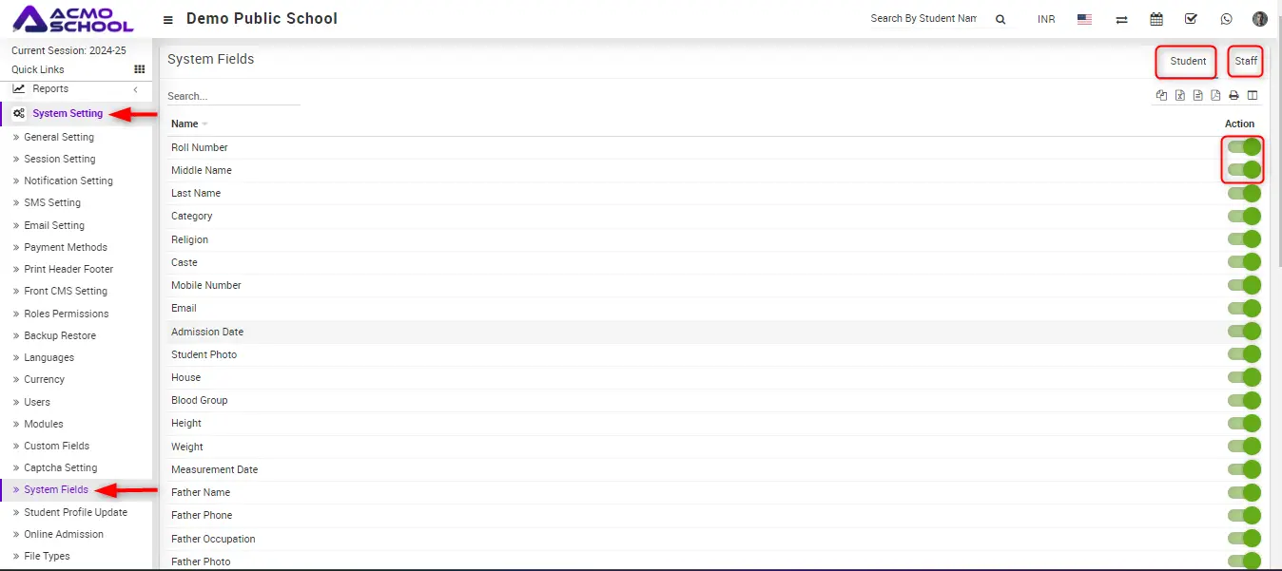Screen dimensions: 1282x571
Task: Collapse the Reports menu chevron
Action: point(135,89)
